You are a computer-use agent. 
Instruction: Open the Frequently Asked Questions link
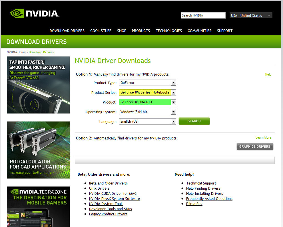click(209, 199)
